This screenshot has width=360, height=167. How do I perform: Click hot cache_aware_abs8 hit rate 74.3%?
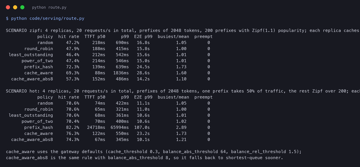tap(73, 139)
